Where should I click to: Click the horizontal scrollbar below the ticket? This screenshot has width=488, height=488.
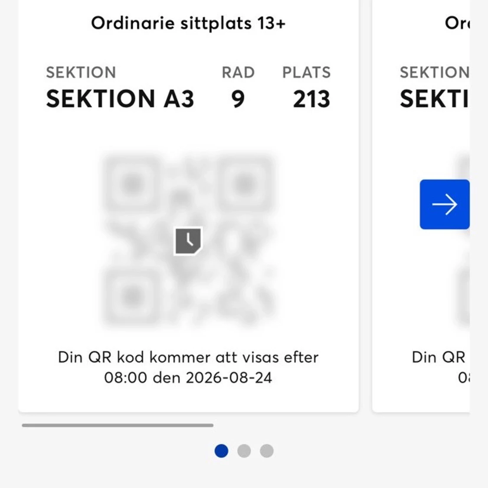tap(118, 425)
